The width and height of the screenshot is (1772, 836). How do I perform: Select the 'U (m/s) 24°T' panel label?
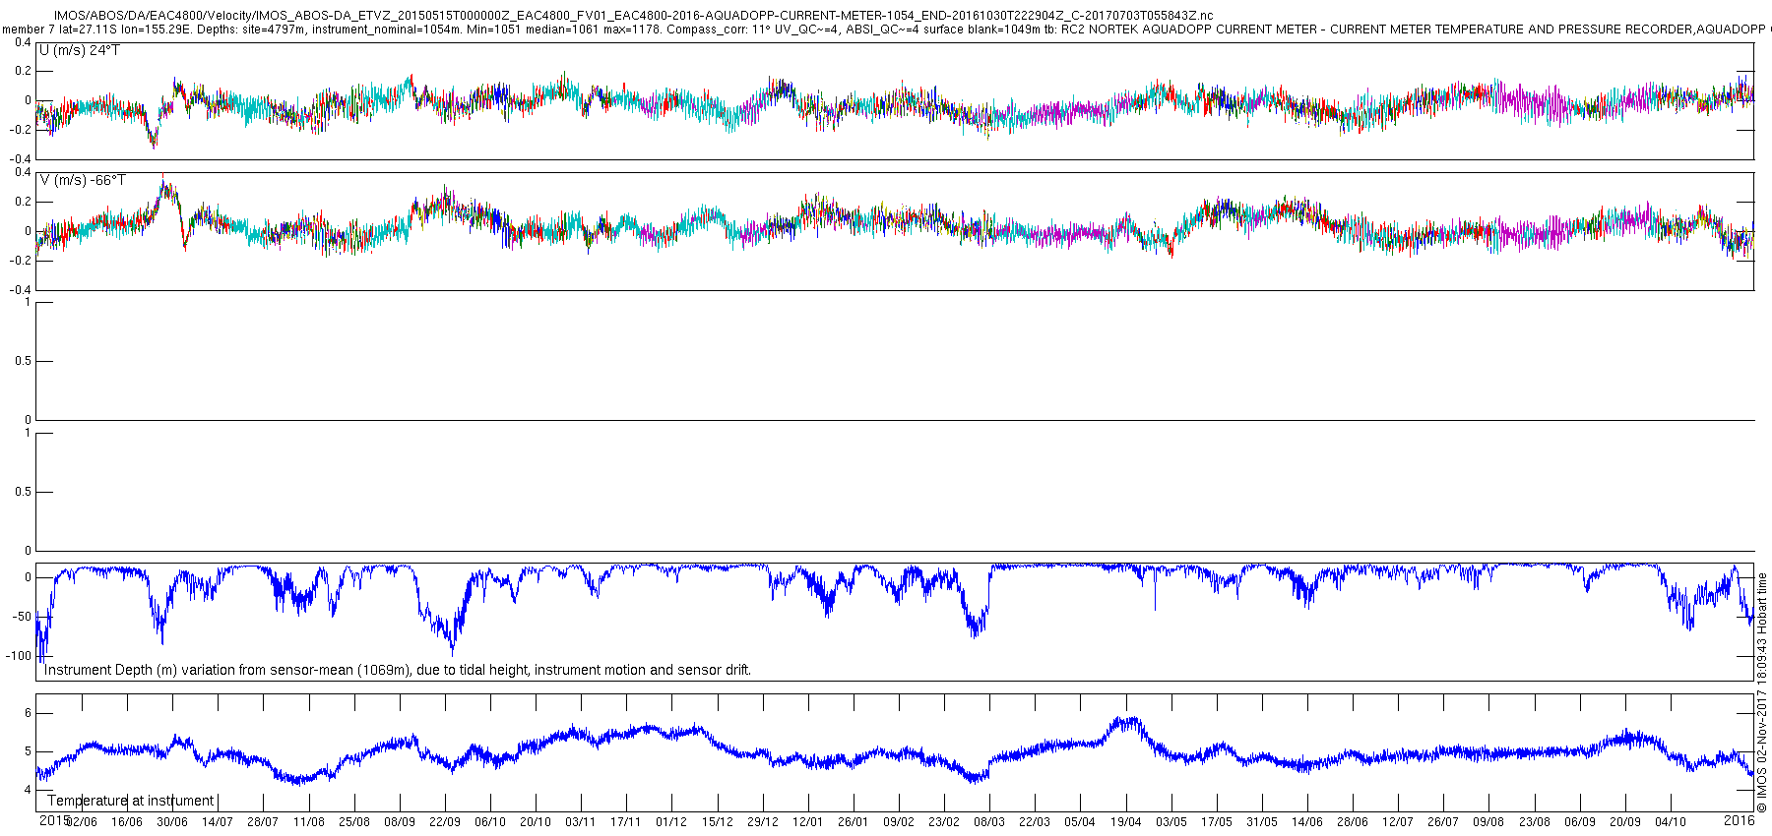point(80,50)
